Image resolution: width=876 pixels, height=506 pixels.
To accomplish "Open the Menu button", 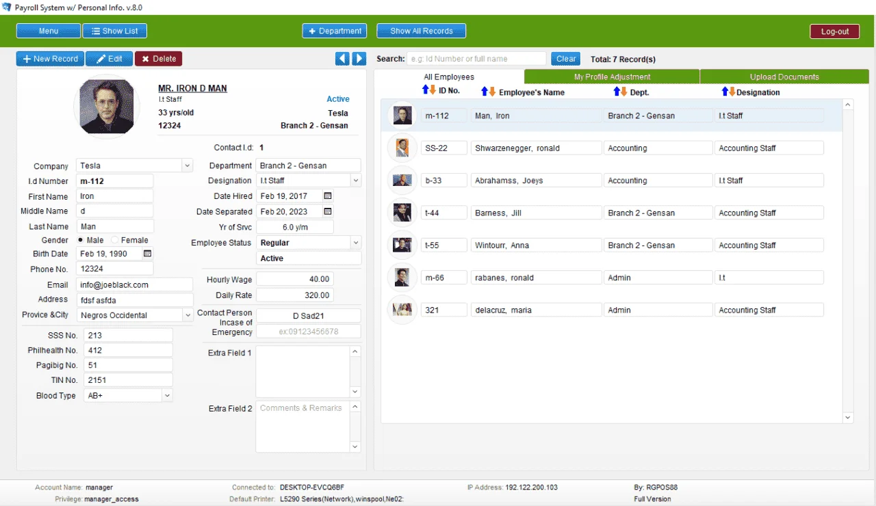I will pos(49,31).
